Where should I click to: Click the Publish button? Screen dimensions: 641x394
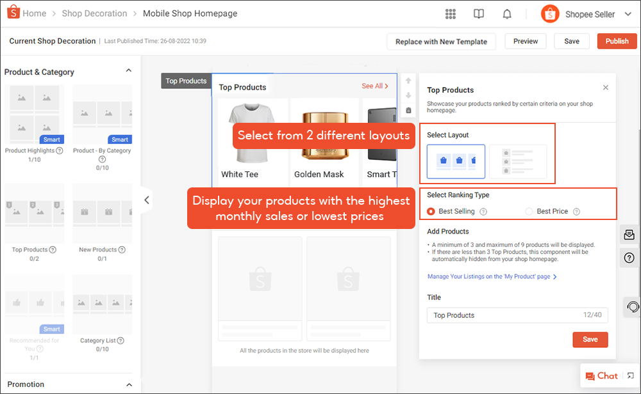click(x=617, y=41)
